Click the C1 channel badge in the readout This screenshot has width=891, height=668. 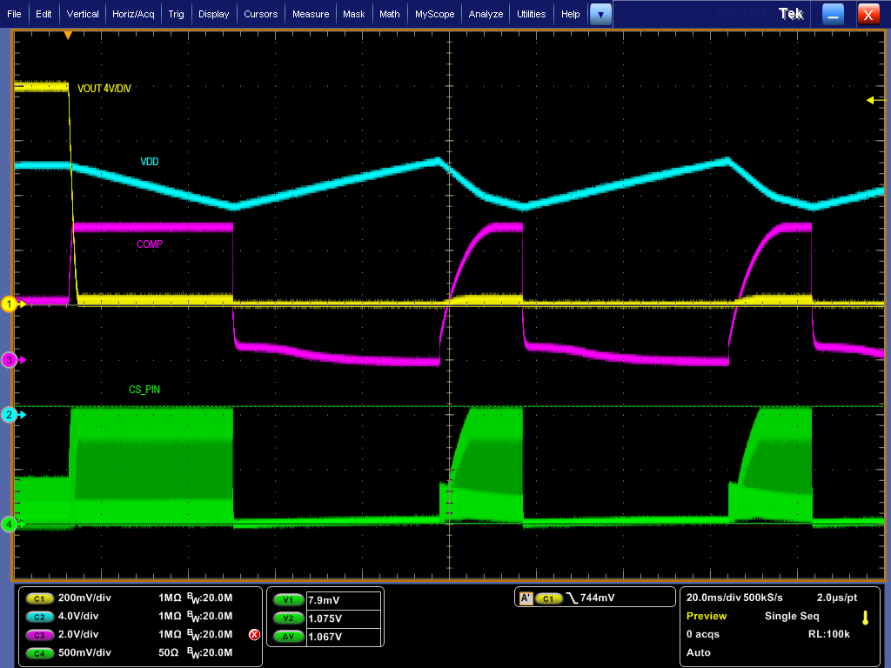click(39, 598)
